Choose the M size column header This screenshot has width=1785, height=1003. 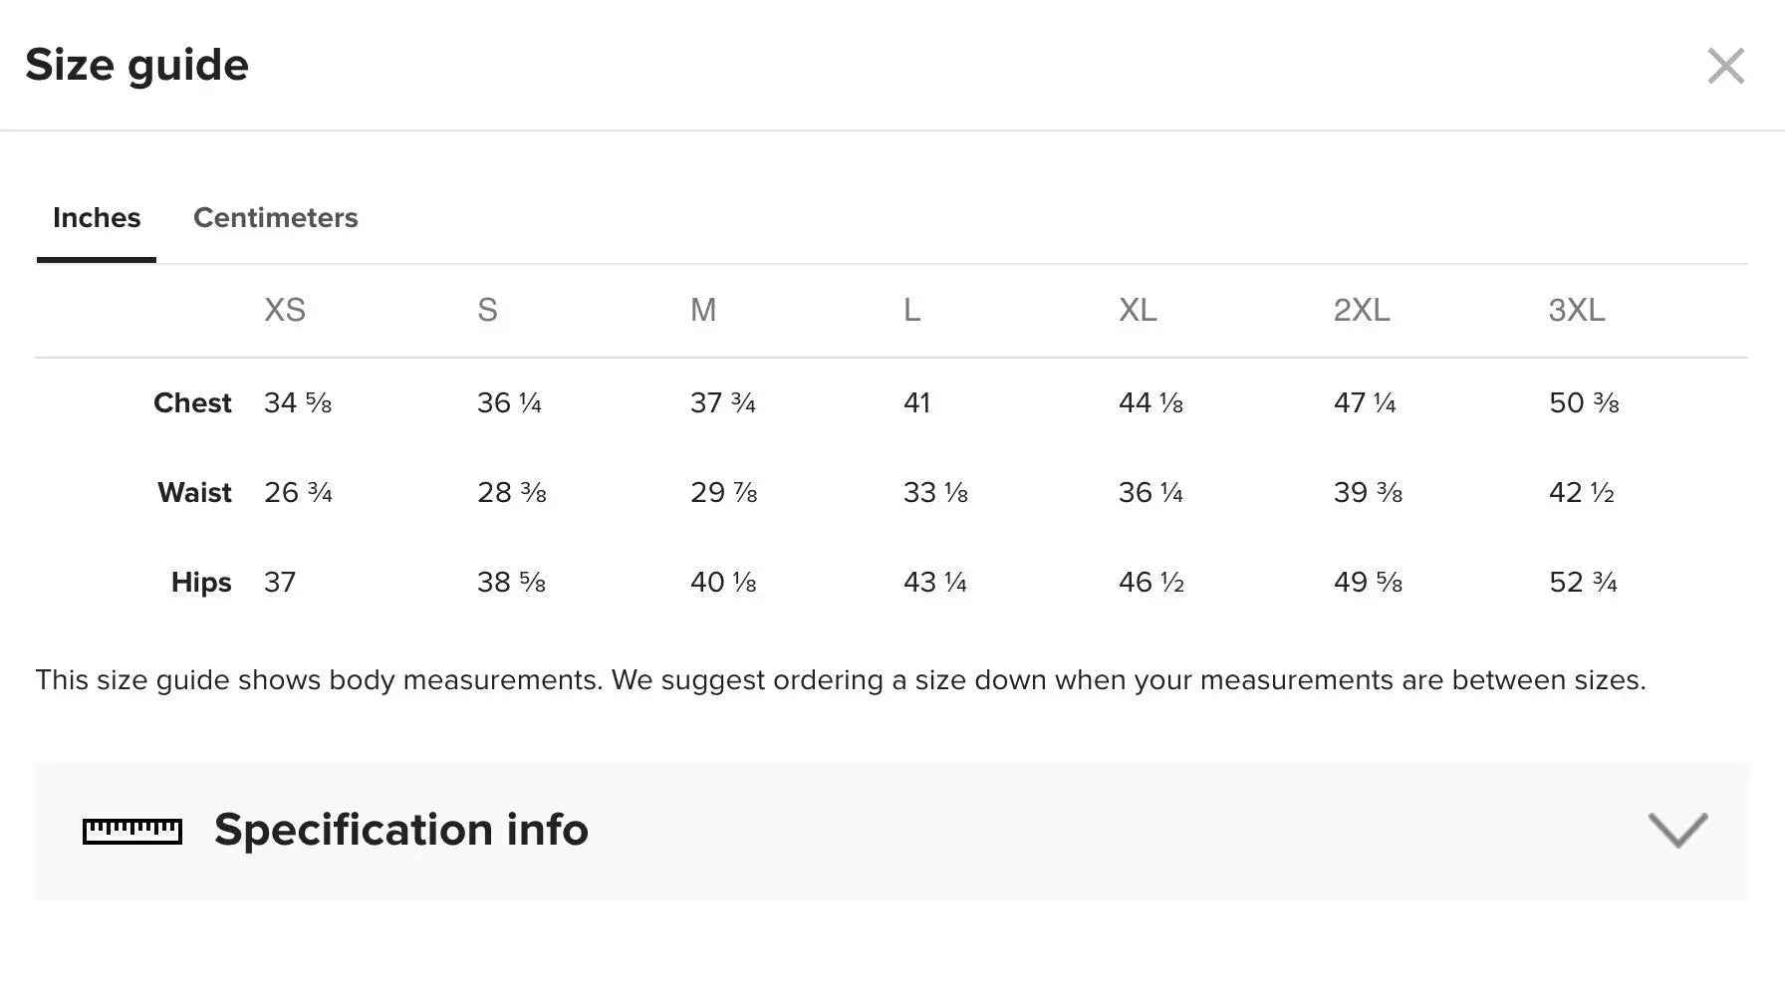click(703, 311)
